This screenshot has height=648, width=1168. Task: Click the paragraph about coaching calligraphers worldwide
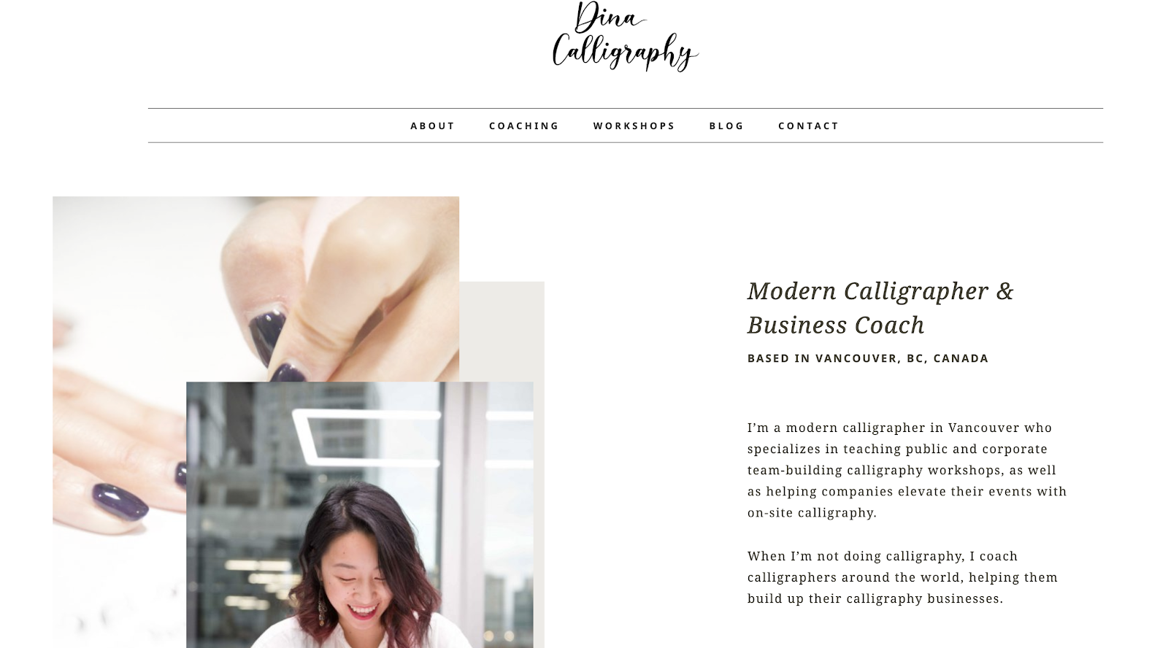click(x=902, y=577)
